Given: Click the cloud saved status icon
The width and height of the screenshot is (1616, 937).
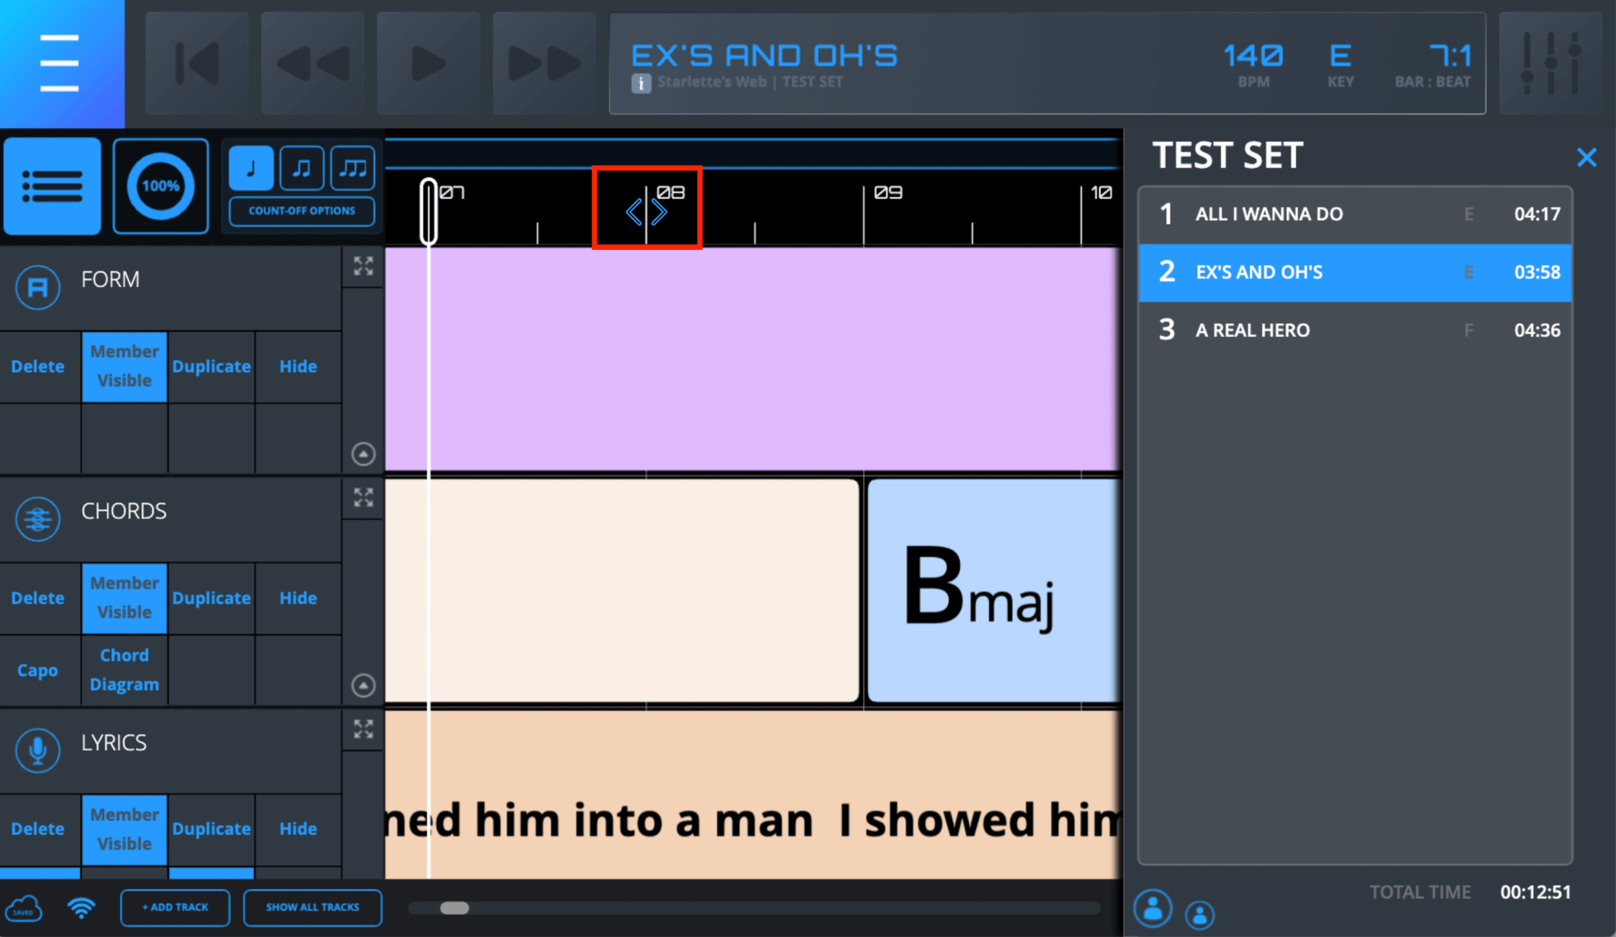Looking at the screenshot, I should coord(24,908).
